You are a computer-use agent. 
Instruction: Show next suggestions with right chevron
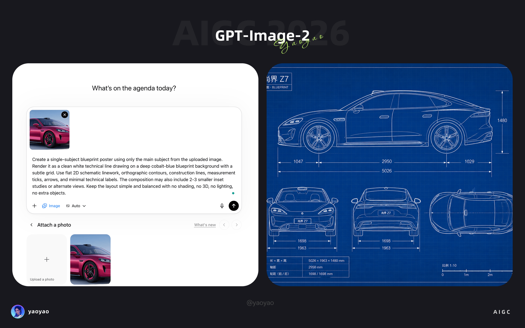(237, 225)
